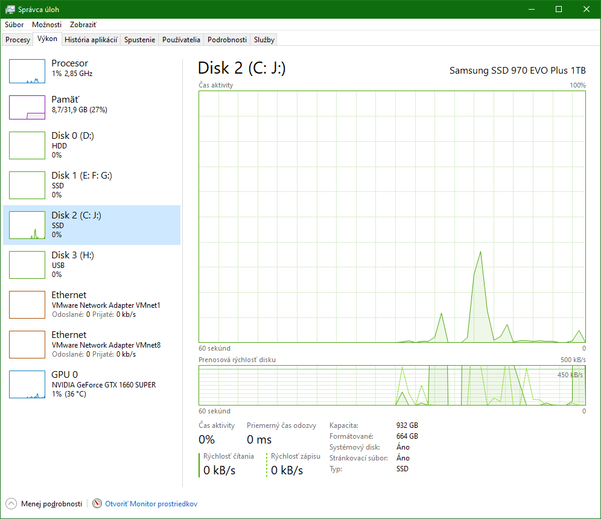The height and width of the screenshot is (519, 601).
Task: Click the Prenosová rýchlosť disku graph
Action: 392,385
